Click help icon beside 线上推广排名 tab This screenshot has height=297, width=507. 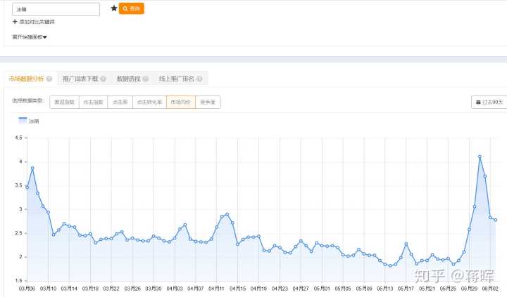pyautogui.click(x=199, y=79)
